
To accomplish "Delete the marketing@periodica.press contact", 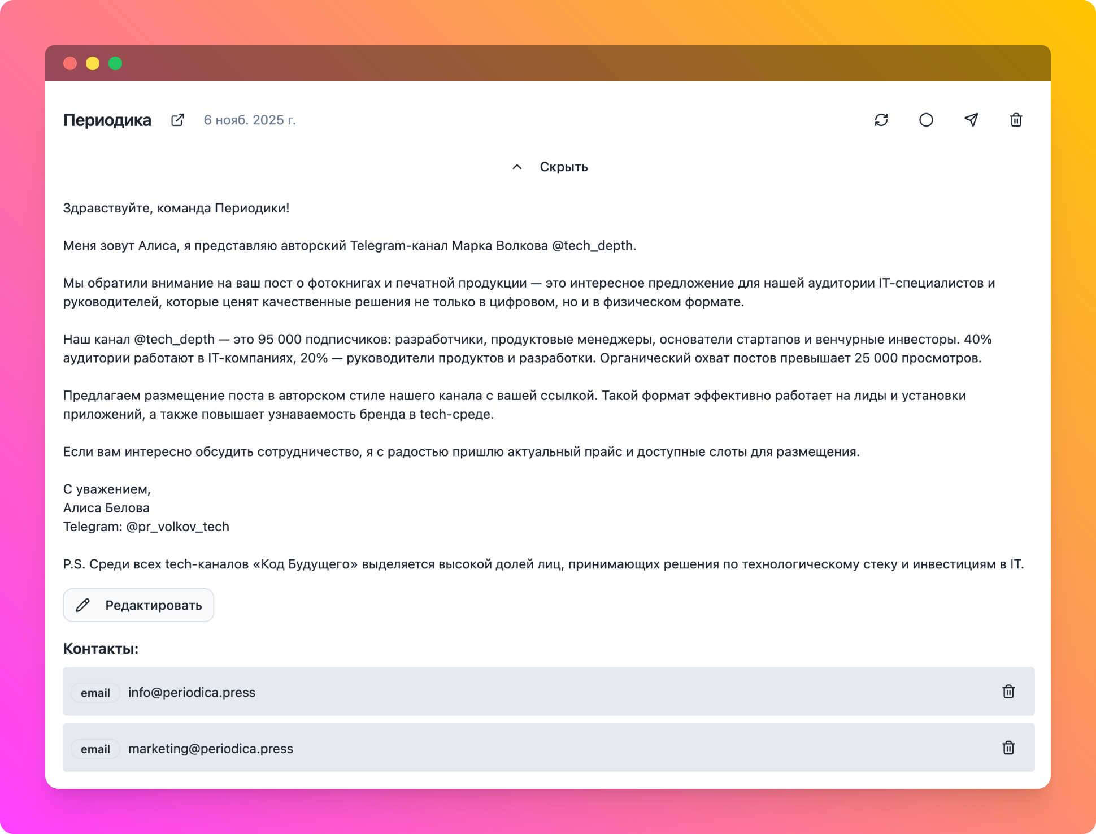I will [x=1008, y=748].
